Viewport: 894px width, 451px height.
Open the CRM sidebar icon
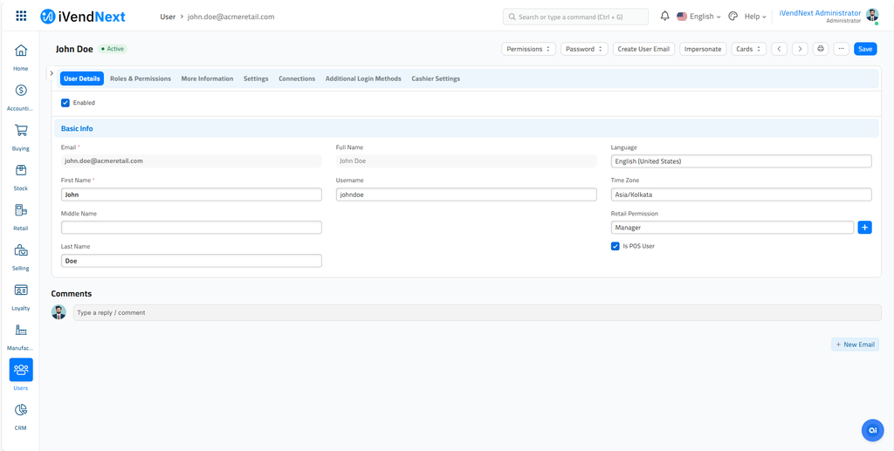[x=21, y=411]
